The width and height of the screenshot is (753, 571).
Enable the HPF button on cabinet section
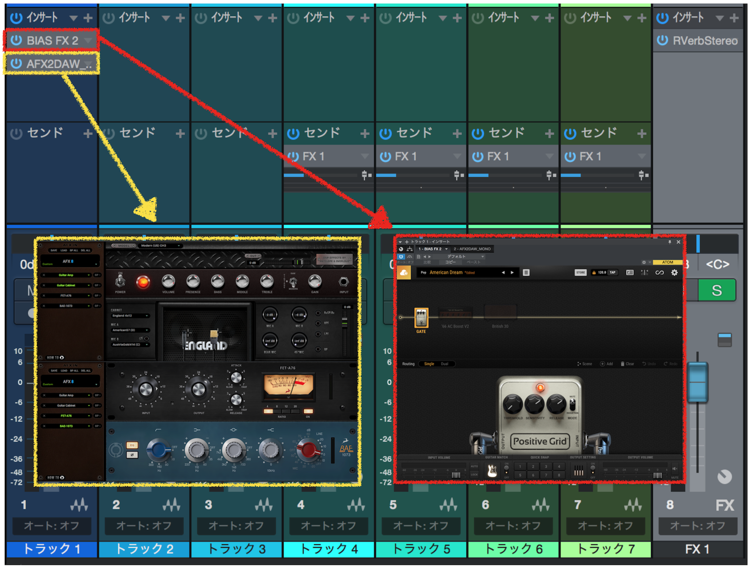[319, 323]
